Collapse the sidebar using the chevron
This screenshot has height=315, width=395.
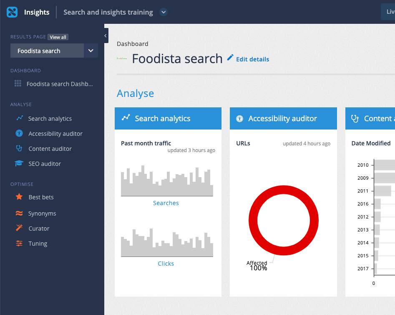pos(106,36)
